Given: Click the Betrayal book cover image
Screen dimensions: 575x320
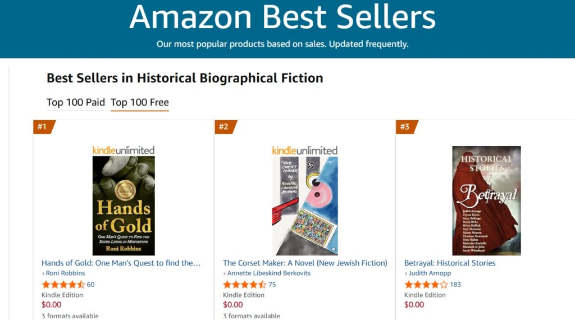Looking at the screenshot, I should 486,200.
